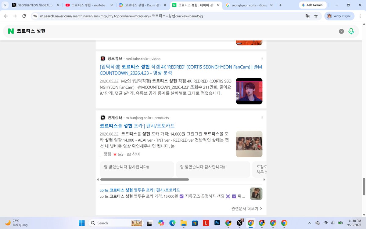Screen dimensions: 366x229
Task: Open Task View from the taskbar
Action: (x=150, y=223)
